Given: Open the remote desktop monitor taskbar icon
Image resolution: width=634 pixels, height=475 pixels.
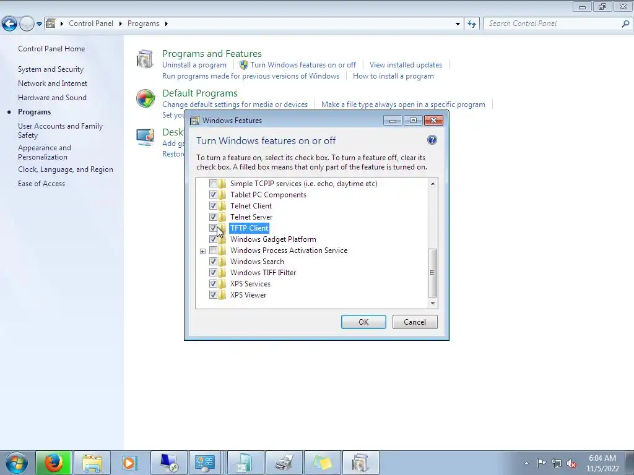Looking at the screenshot, I should click(x=168, y=463).
